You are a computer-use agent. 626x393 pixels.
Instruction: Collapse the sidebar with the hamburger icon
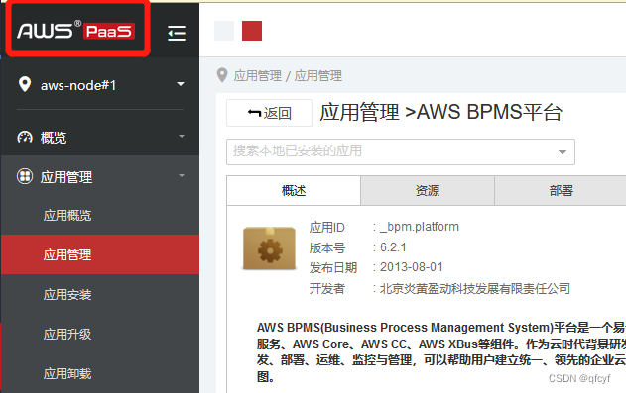pyautogui.click(x=177, y=33)
